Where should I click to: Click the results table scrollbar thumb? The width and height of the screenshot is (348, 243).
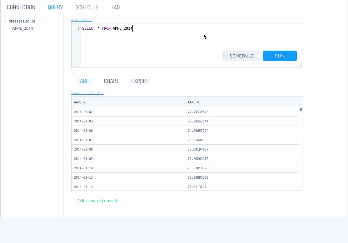point(301,109)
